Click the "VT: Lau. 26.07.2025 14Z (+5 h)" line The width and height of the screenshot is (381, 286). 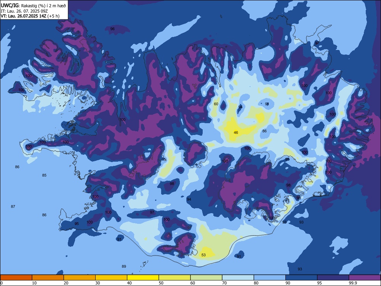point(30,16)
